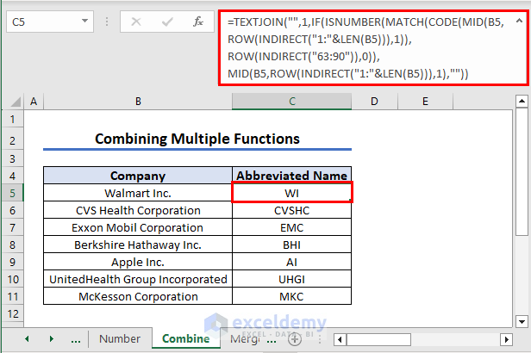Select row 11 header
Screen dimensions: 531x353
click(x=13, y=296)
